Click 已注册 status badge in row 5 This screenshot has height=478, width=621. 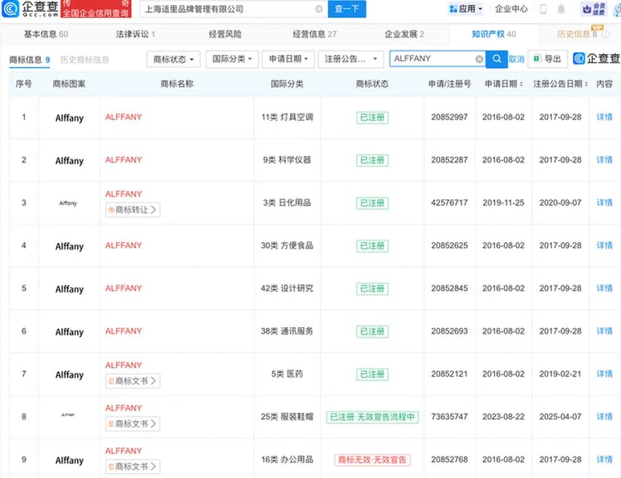click(372, 289)
